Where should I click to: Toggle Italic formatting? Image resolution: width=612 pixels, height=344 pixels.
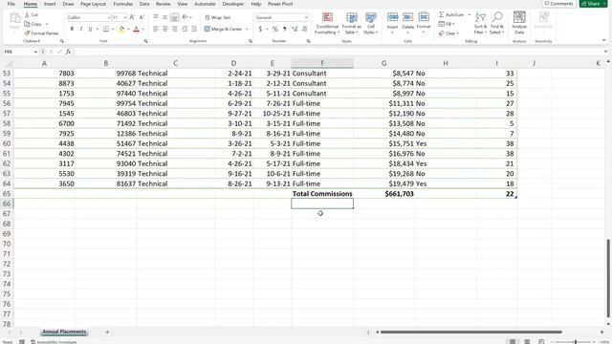(x=81, y=30)
